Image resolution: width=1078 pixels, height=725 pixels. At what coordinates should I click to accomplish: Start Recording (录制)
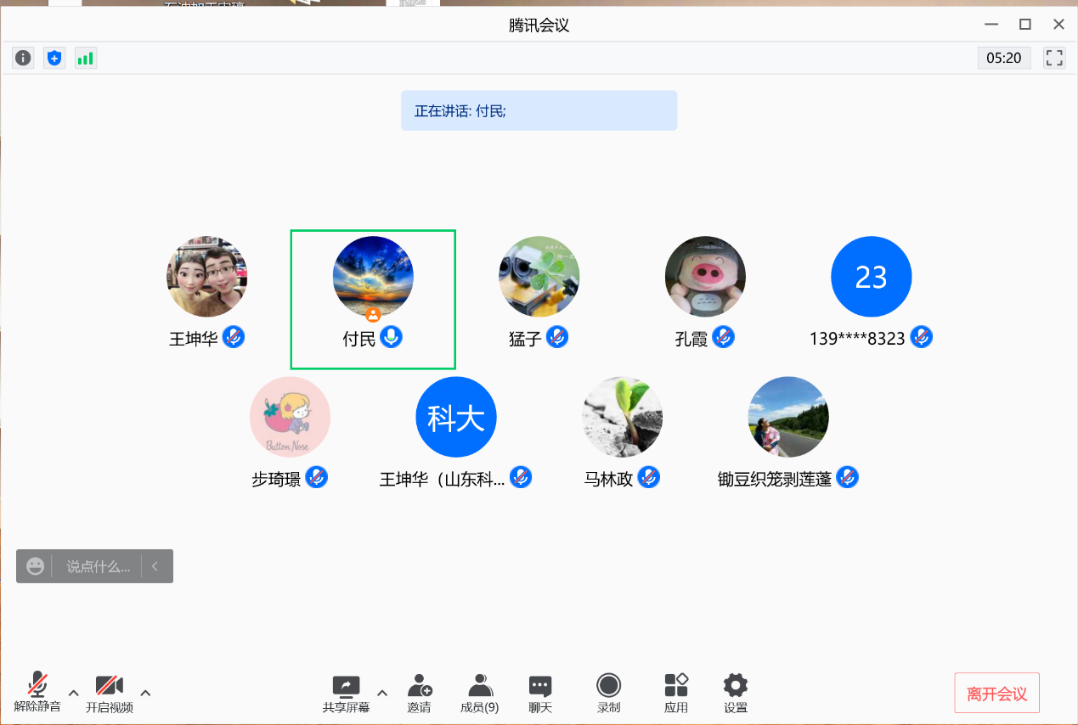point(608,693)
